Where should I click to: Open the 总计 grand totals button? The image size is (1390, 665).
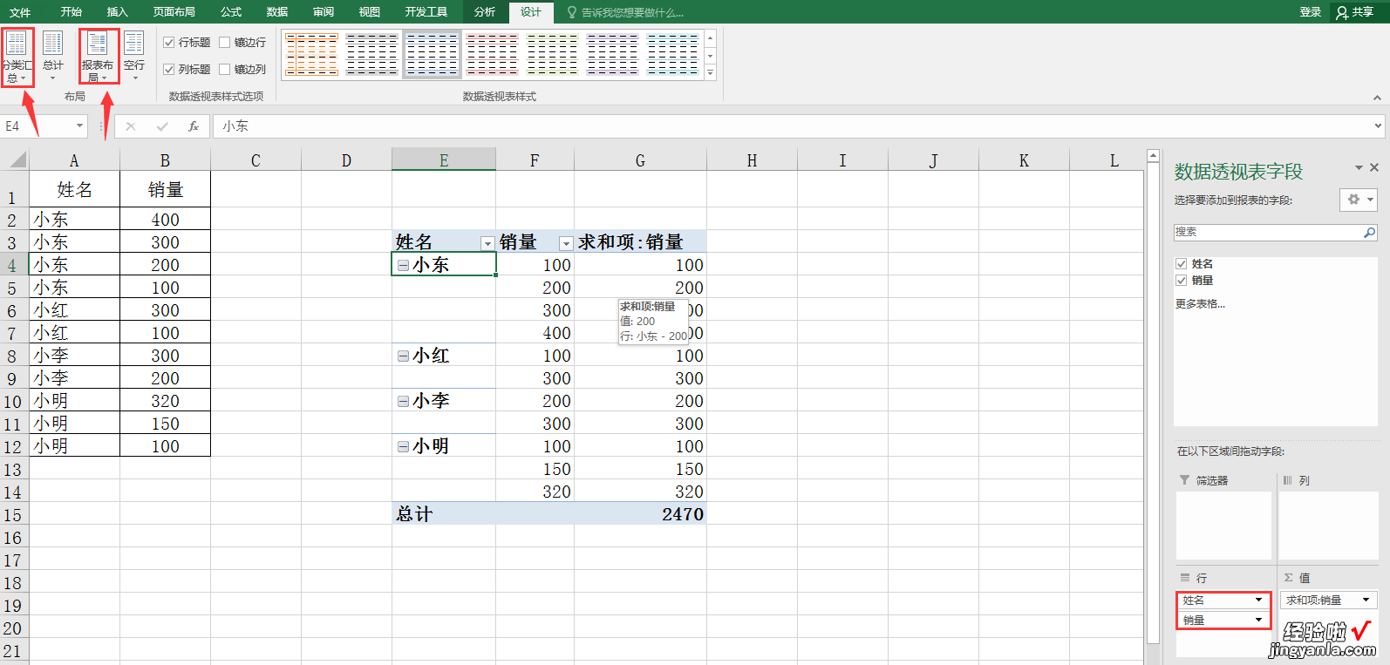(x=53, y=57)
